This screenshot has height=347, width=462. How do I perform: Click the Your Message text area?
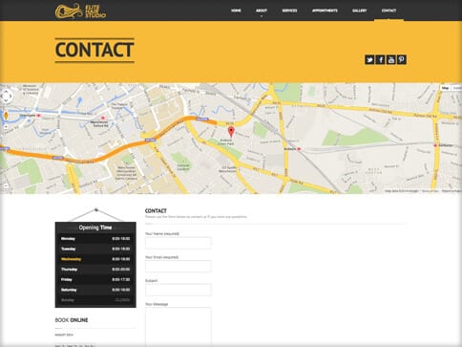point(178,327)
